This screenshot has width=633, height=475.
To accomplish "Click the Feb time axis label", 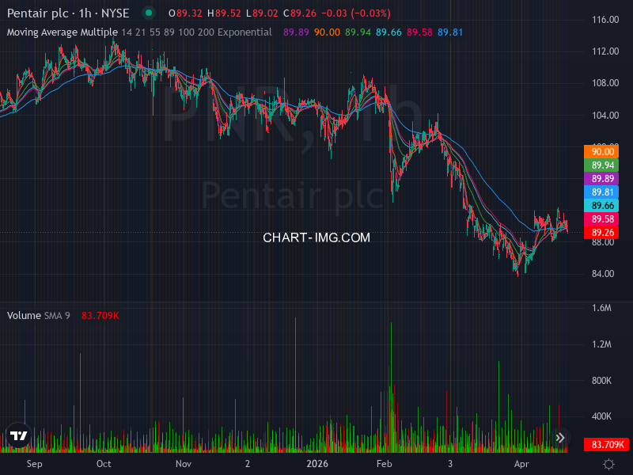I will tap(384, 464).
